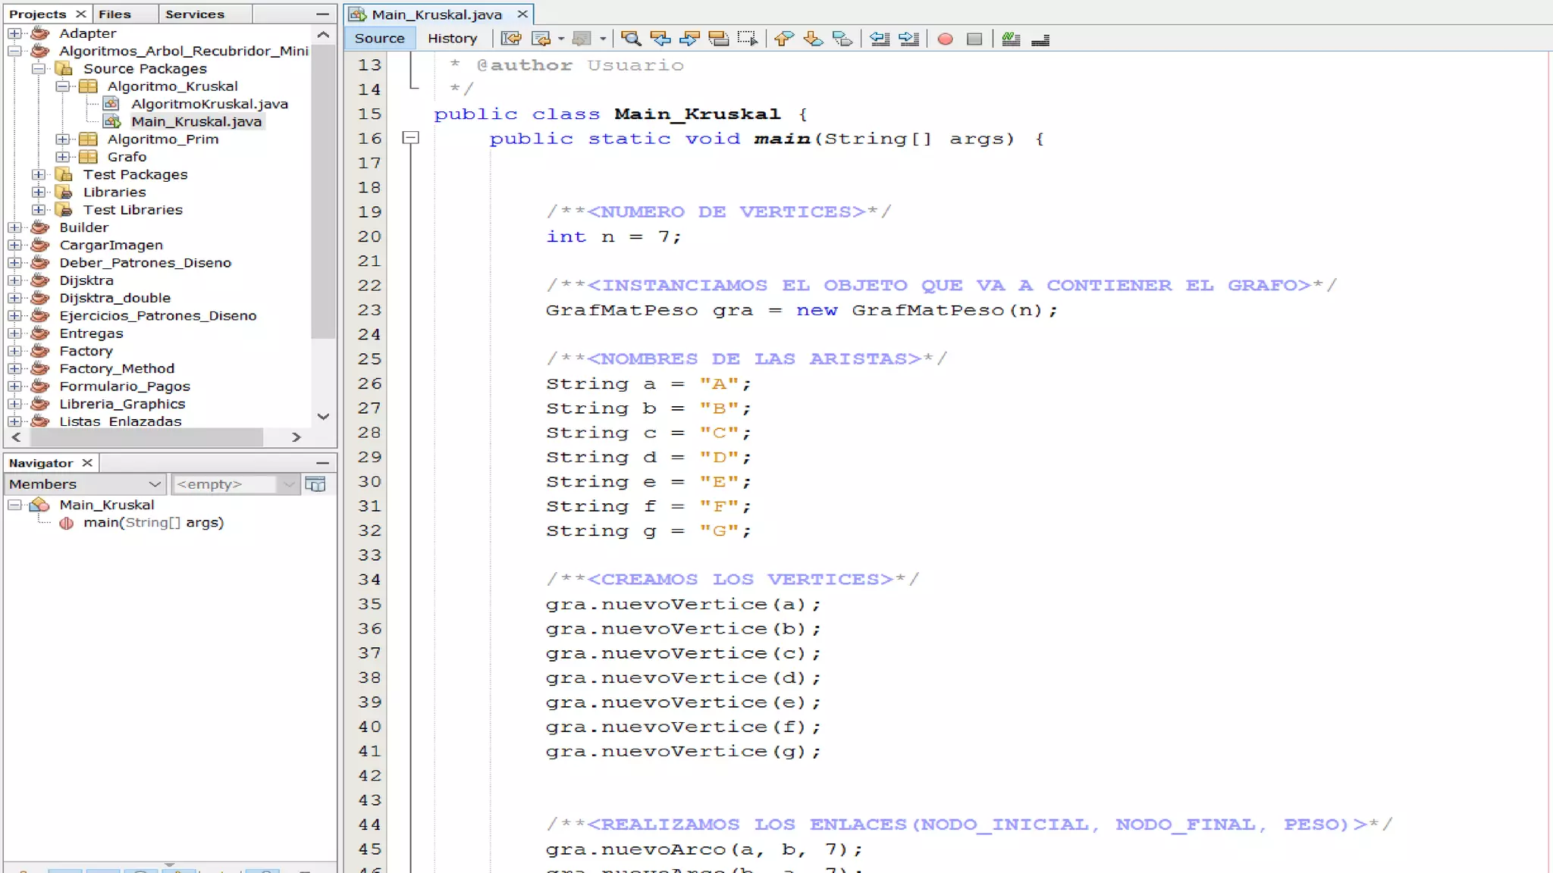
Task: Collapse the Source Packages node
Action: coord(39,69)
